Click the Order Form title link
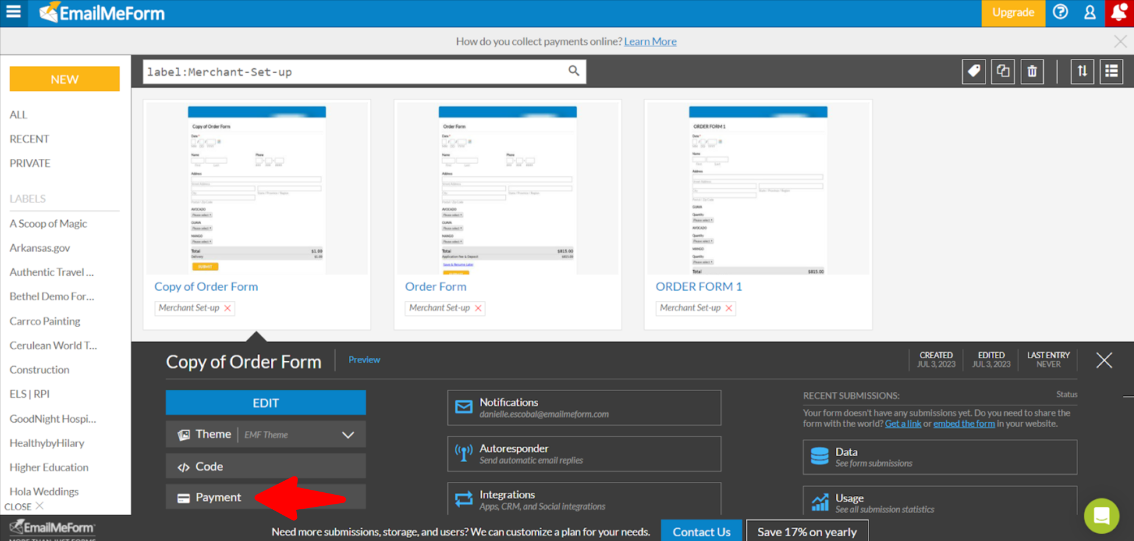 [x=435, y=286]
